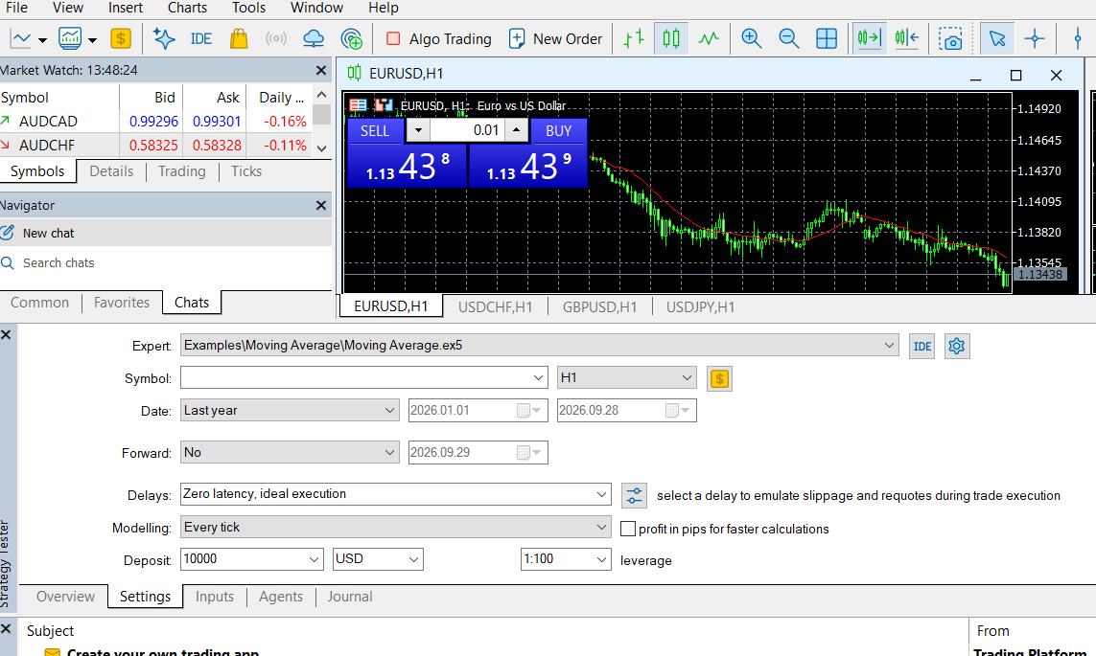Click the BUY button on the chart

click(x=558, y=130)
